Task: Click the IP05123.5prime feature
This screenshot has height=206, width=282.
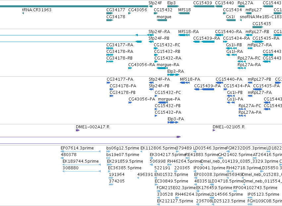Action: [x=249, y=198]
